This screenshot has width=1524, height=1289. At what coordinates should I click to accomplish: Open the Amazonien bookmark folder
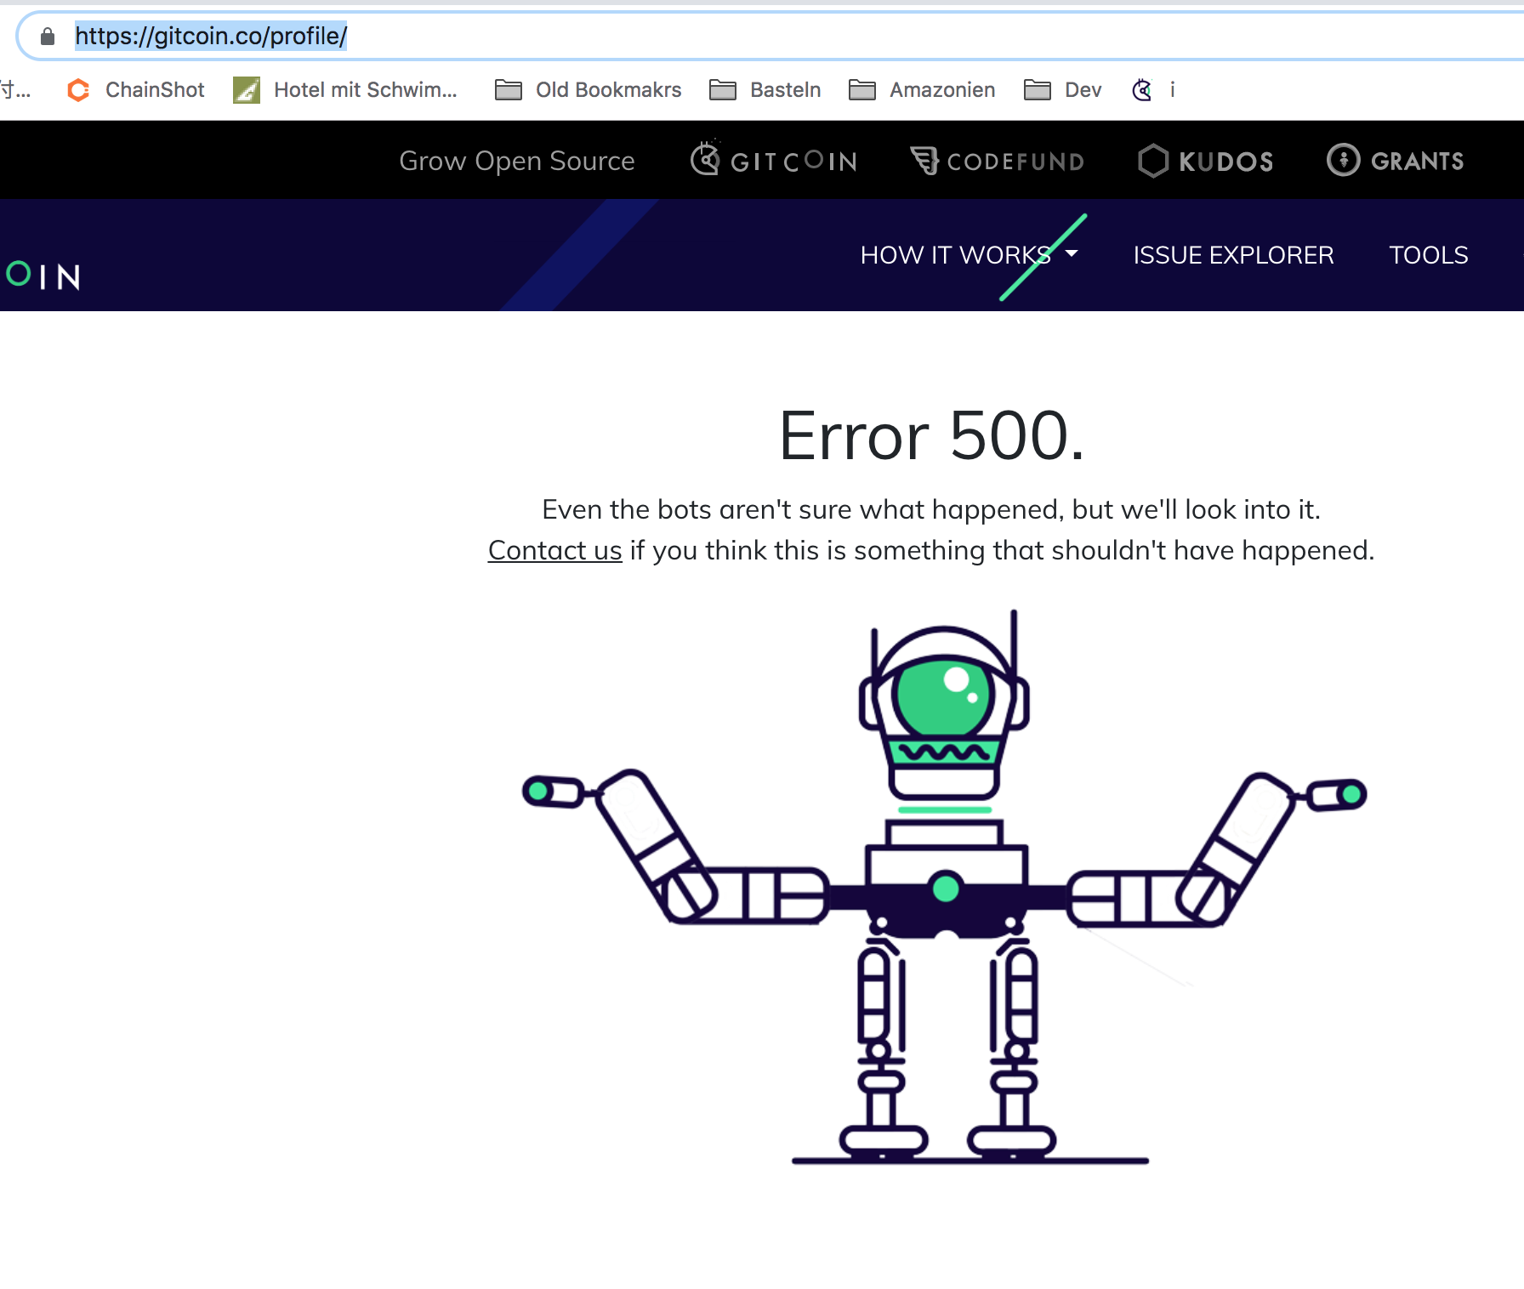(922, 90)
